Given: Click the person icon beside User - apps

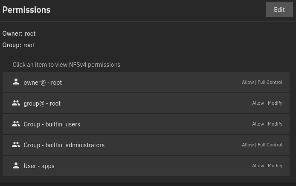Looking at the screenshot, I should pos(16,166).
